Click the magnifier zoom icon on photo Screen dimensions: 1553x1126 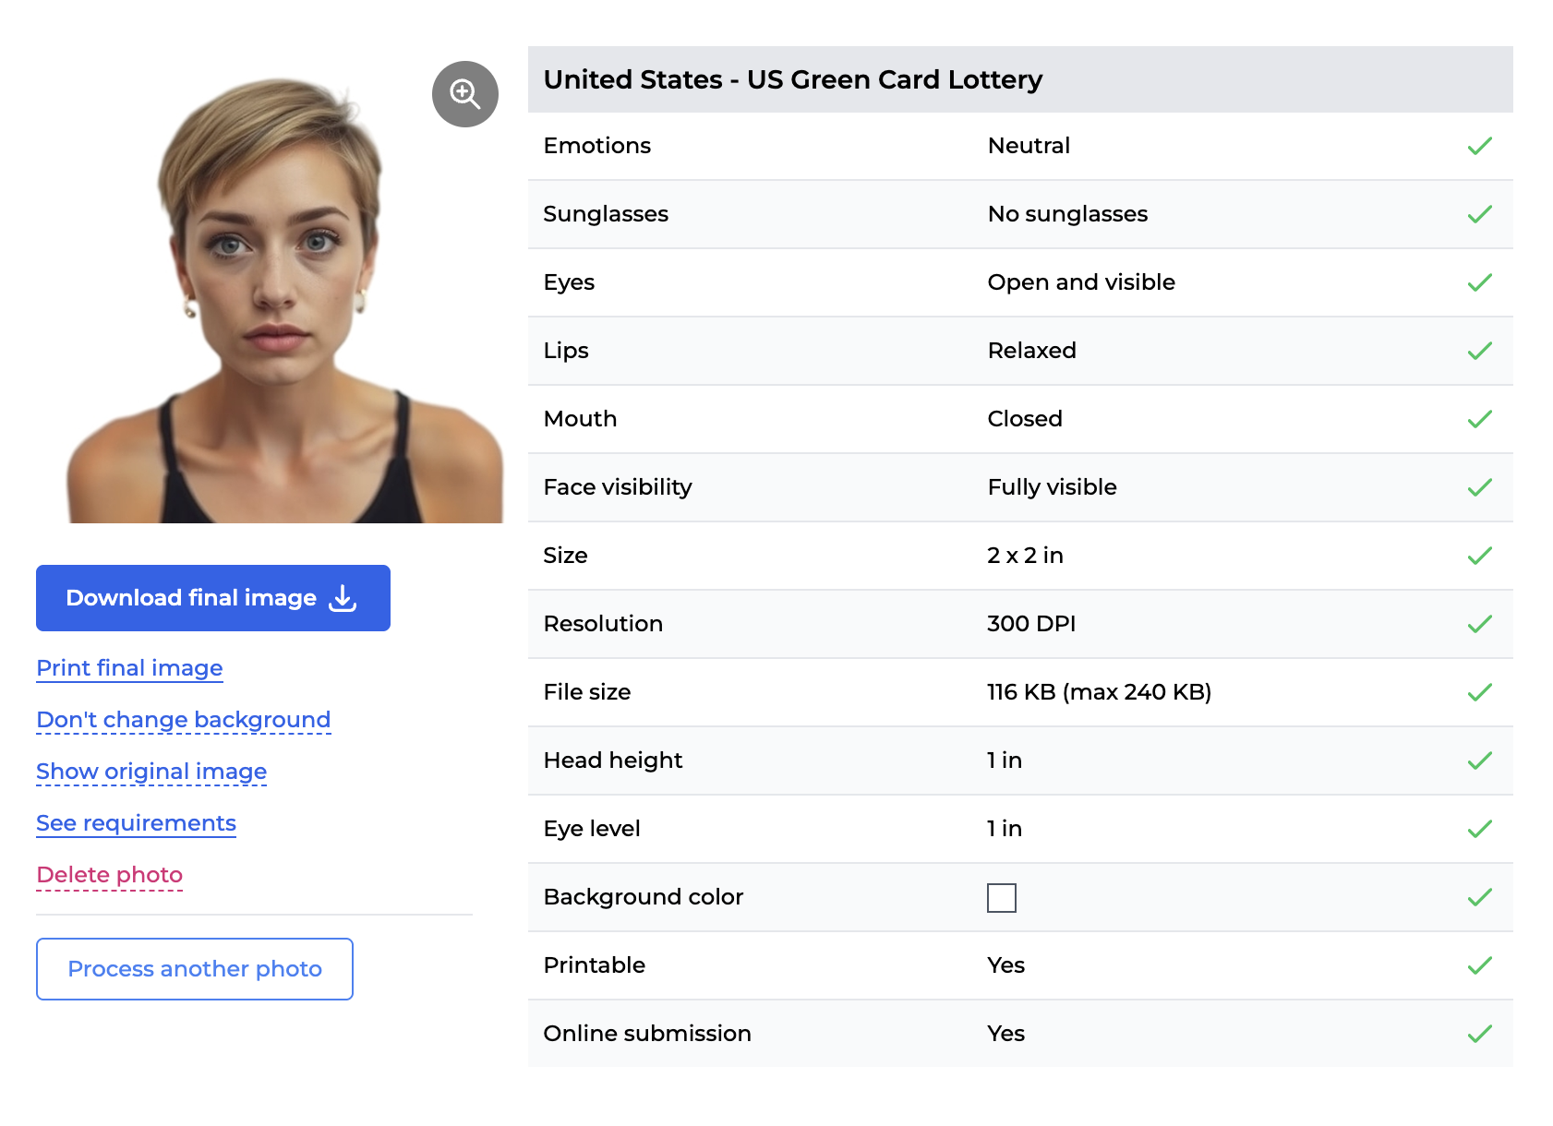pyautogui.click(x=465, y=94)
